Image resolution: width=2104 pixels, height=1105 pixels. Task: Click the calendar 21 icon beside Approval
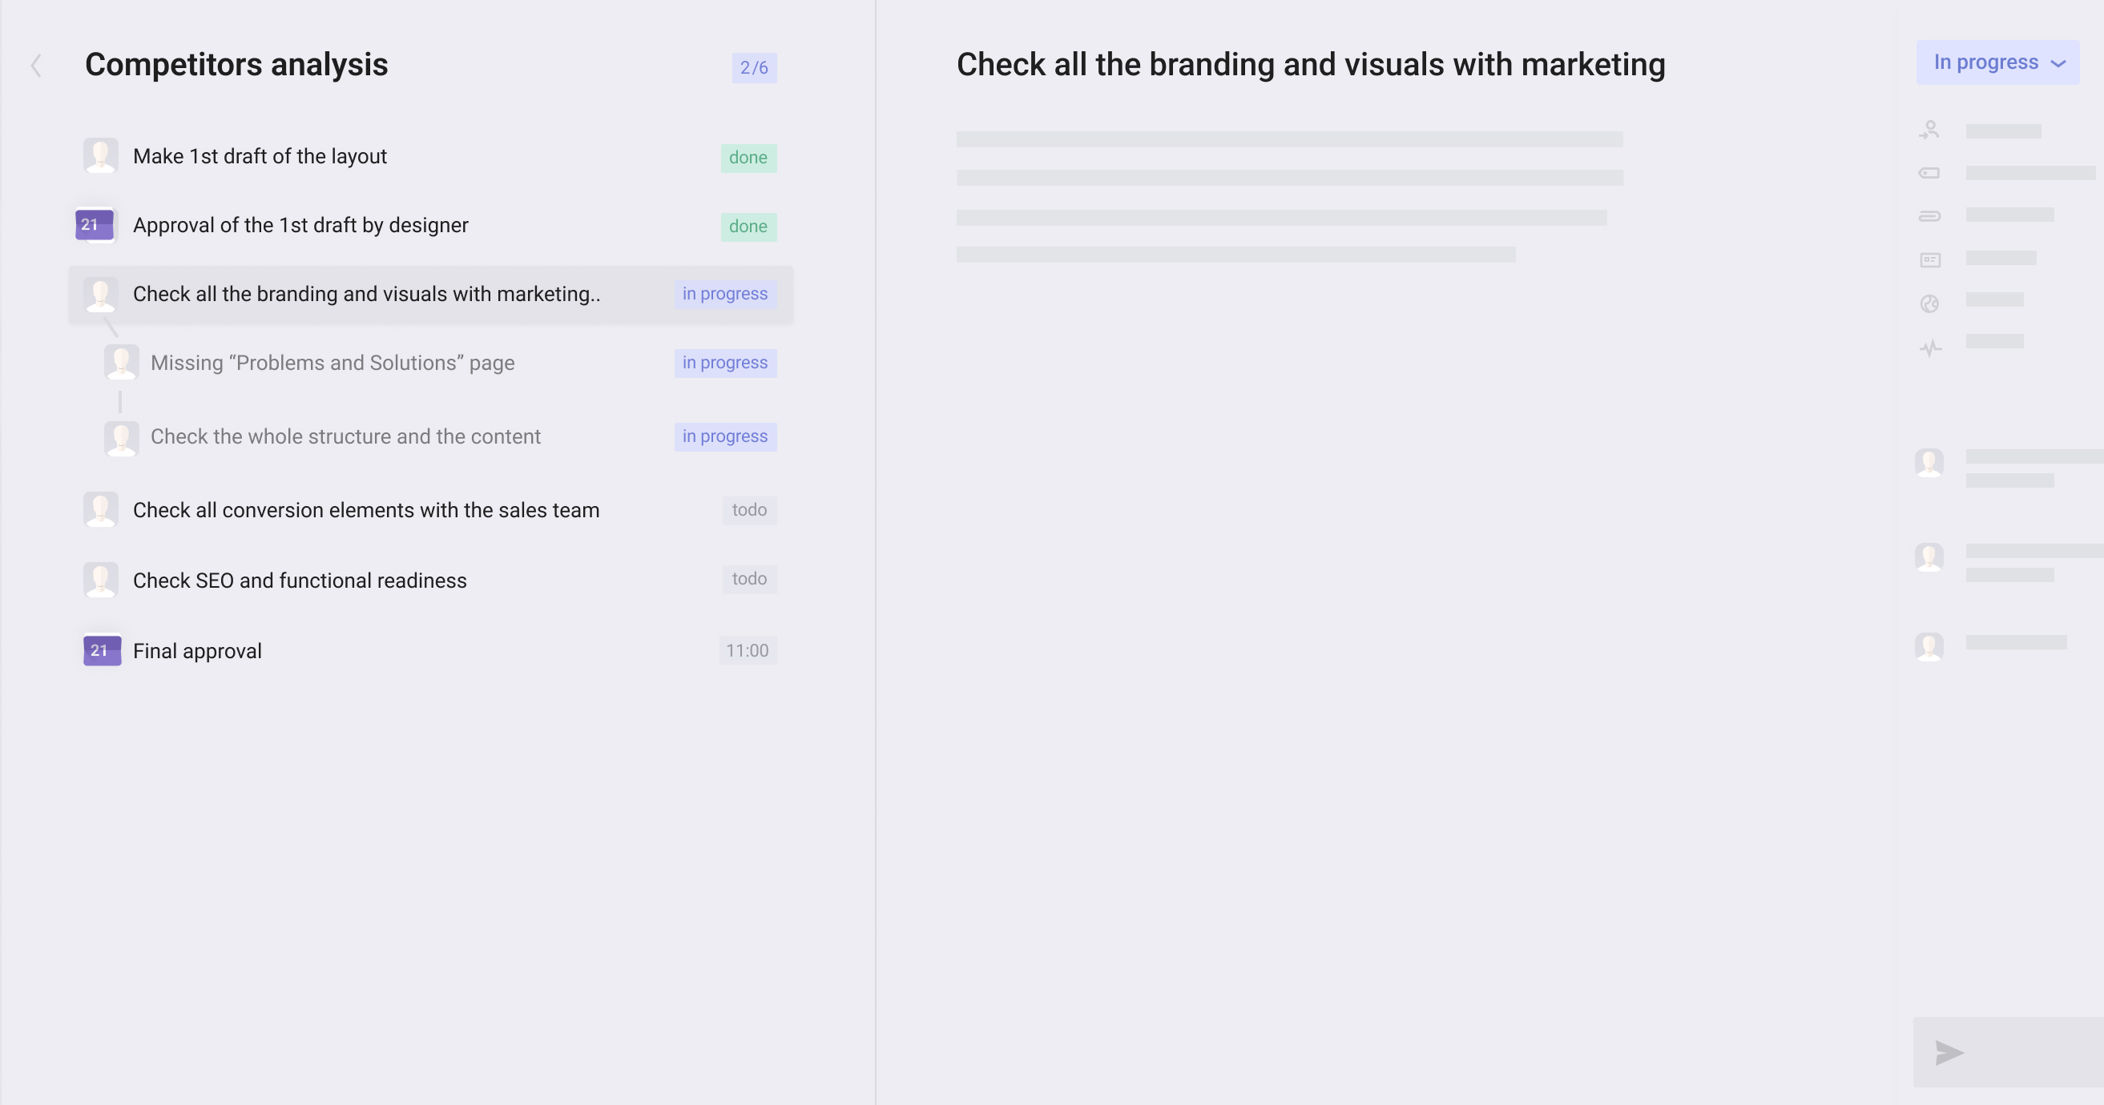[x=95, y=224]
